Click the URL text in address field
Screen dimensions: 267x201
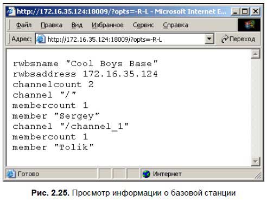pyautogui.click(x=105, y=39)
